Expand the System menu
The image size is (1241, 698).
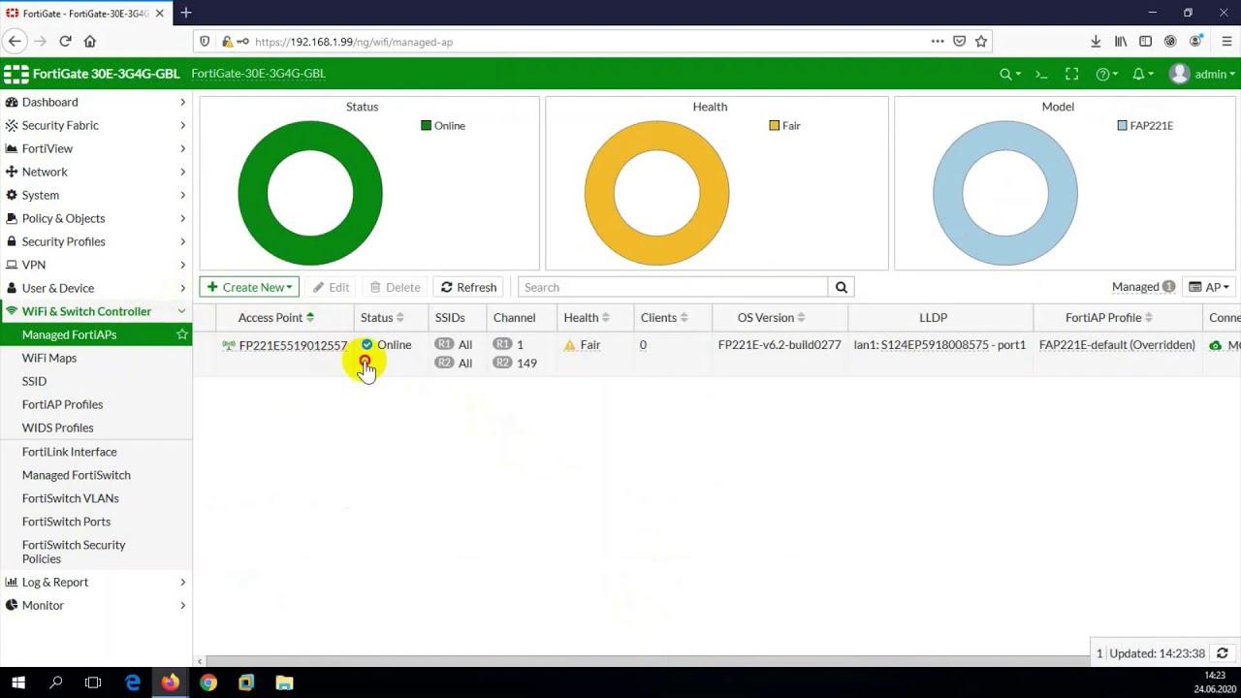96,195
